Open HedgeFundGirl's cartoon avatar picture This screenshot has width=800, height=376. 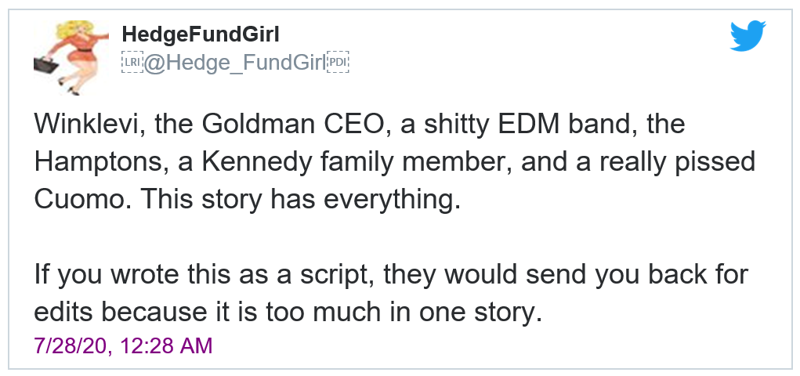71,58
